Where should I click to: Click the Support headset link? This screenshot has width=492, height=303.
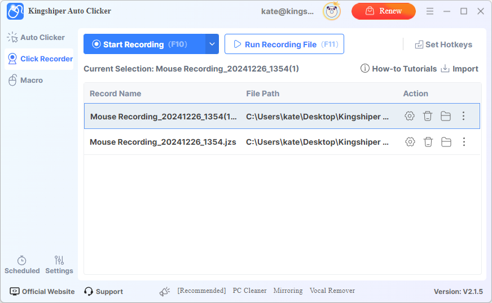click(x=104, y=291)
